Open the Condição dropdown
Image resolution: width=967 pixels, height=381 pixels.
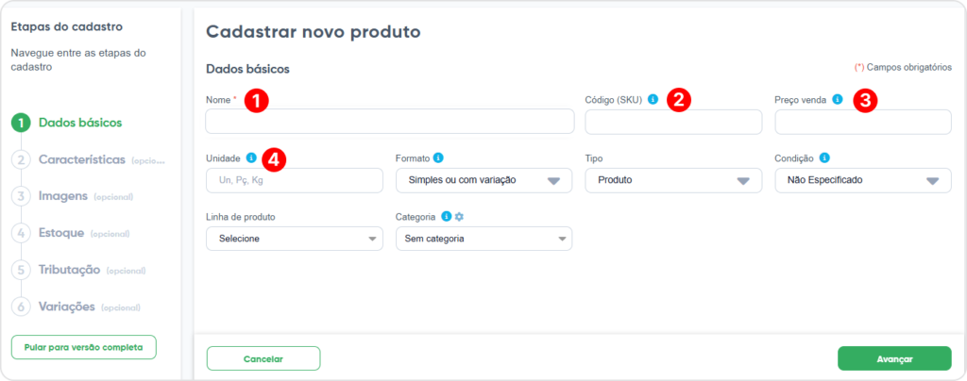coord(862,180)
